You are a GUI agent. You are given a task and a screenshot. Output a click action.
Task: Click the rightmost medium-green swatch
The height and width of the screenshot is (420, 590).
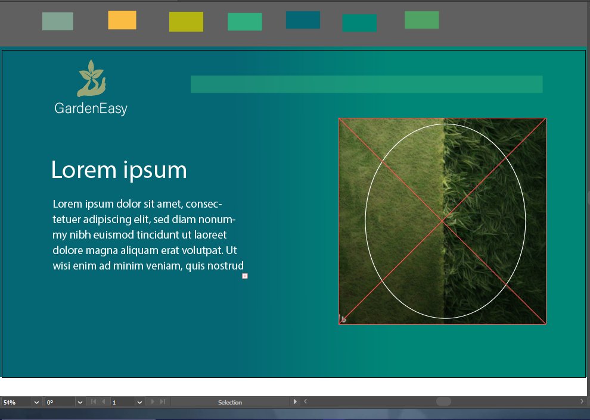(x=422, y=20)
